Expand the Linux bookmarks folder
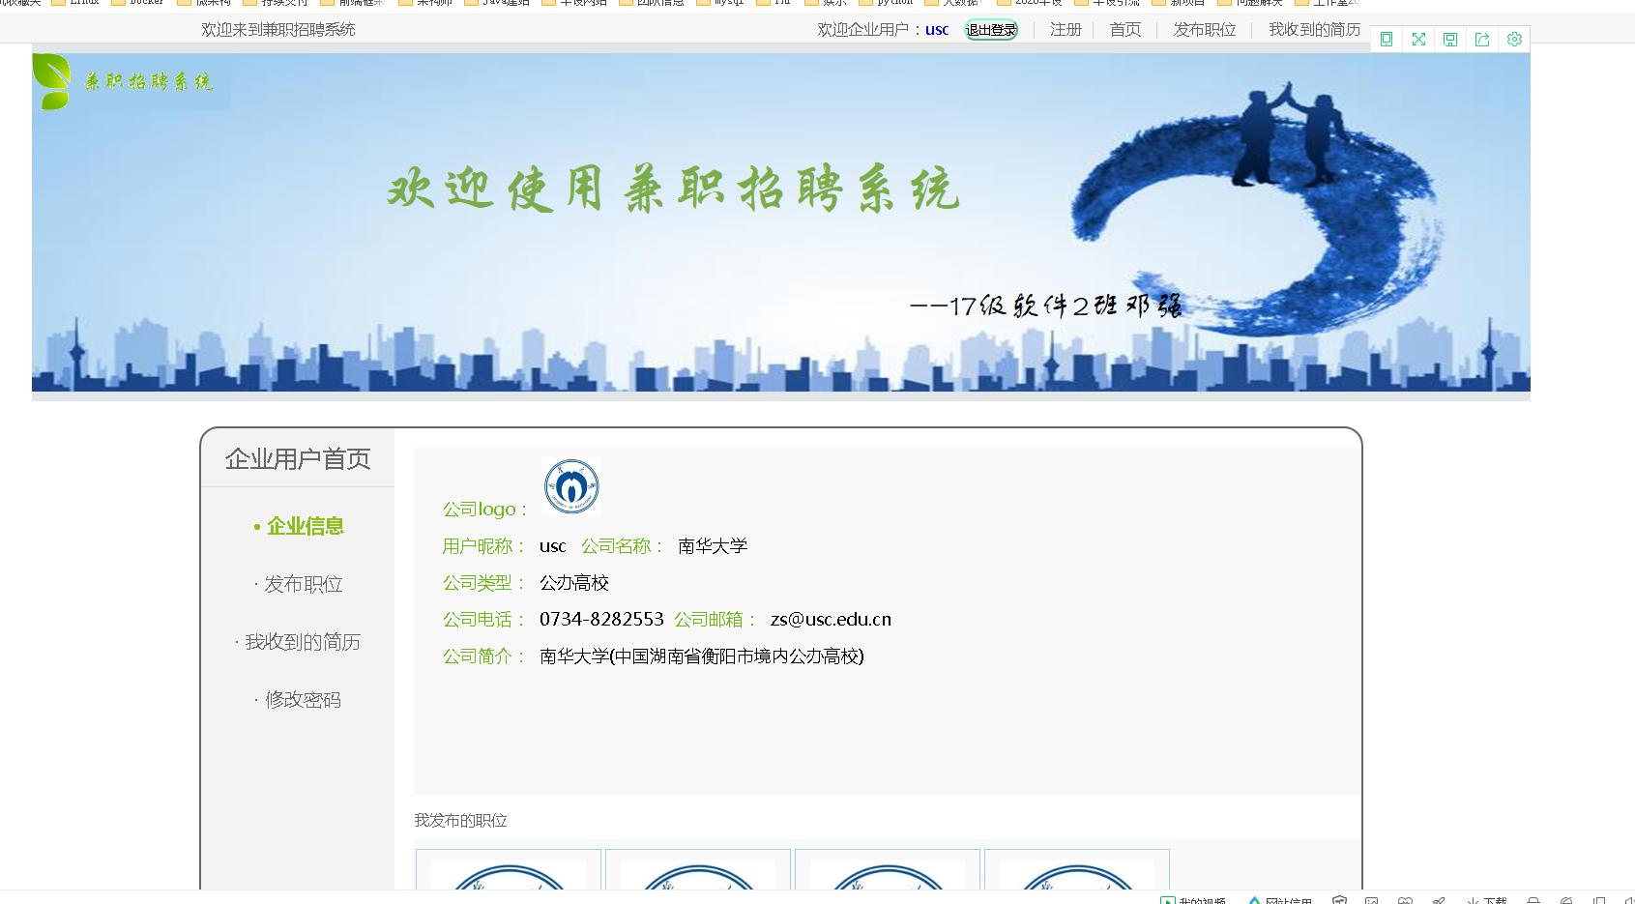Image resolution: width=1635 pixels, height=904 pixels. point(81,4)
